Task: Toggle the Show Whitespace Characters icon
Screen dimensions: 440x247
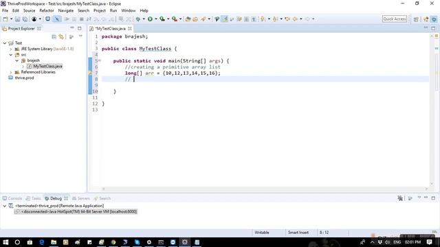Action: pos(254,19)
